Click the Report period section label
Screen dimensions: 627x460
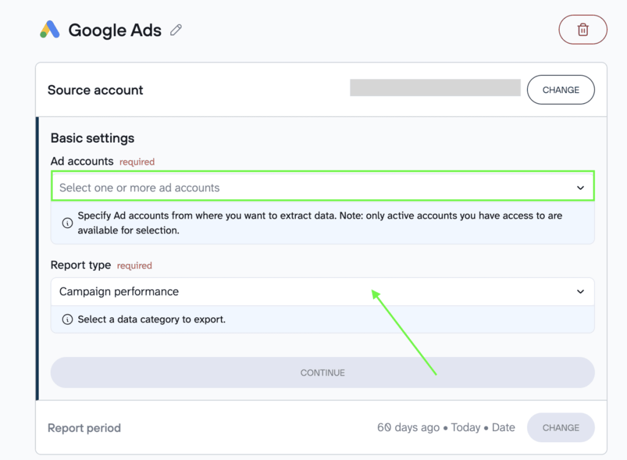tap(84, 428)
